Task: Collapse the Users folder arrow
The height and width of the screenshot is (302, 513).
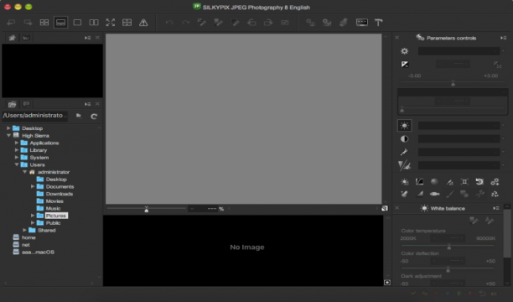Action: click(x=17, y=164)
